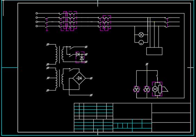Screen dimensions: 196x137
Task: Click the bottom output terminal of the rectifier circuit
Action: (x=91, y=95)
